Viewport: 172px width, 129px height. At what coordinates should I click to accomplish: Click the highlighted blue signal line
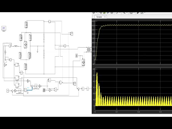click(30, 90)
